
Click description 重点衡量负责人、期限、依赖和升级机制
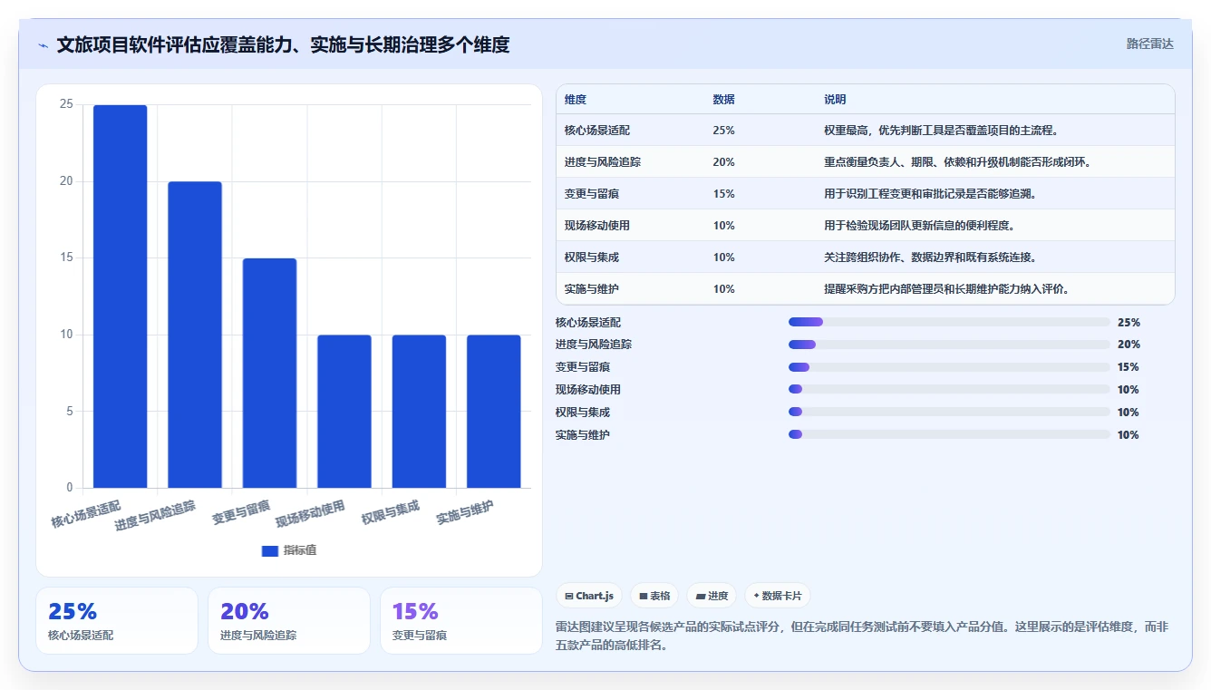[x=957, y=162]
